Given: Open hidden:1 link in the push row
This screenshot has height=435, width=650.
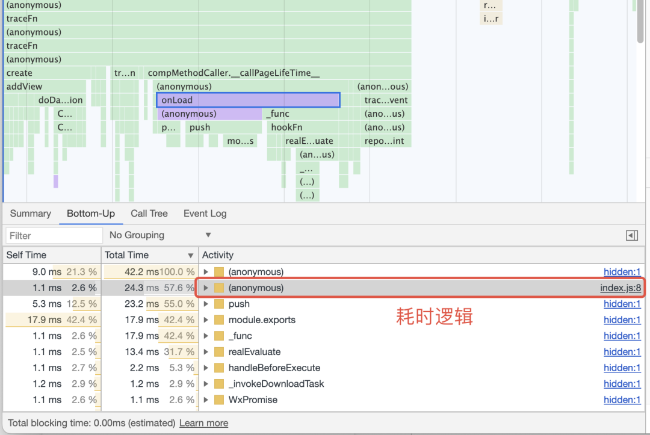Looking at the screenshot, I should [x=622, y=304].
